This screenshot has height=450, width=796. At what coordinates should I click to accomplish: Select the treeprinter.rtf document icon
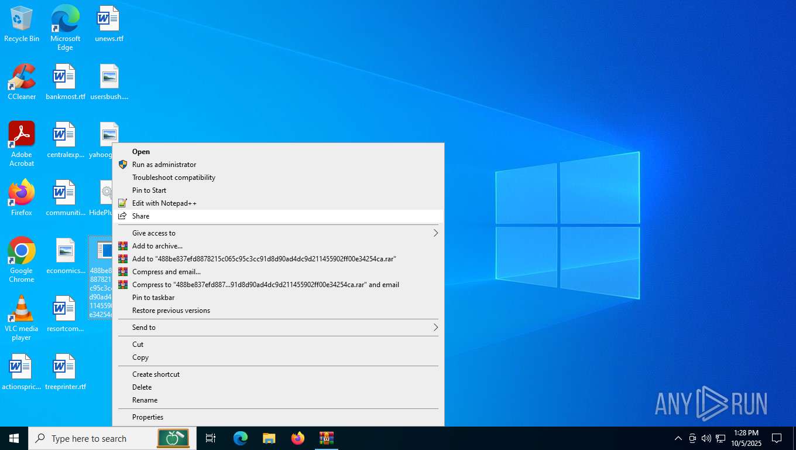pyautogui.click(x=65, y=372)
